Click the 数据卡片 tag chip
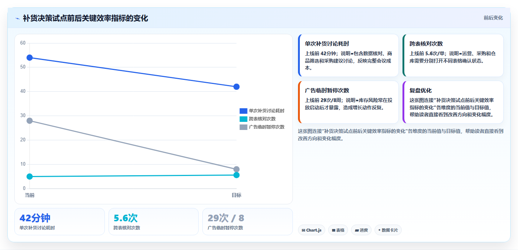Image resolution: width=518 pixels, height=250 pixels. [x=388, y=230]
